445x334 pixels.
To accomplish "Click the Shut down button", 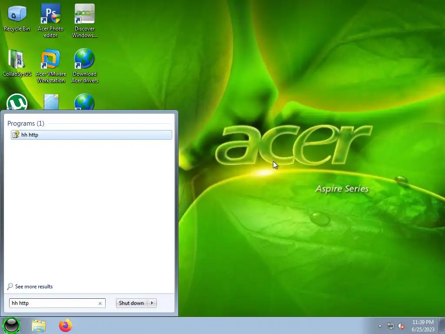I will pyautogui.click(x=131, y=303).
